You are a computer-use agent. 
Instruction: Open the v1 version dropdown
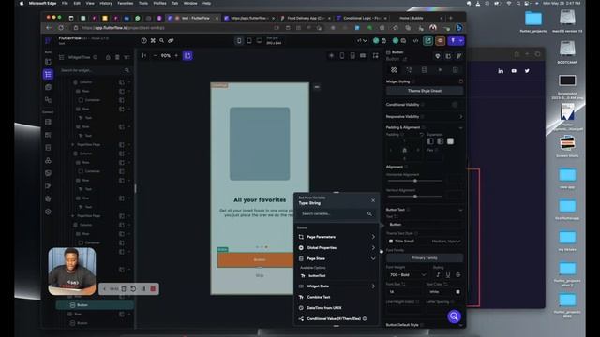[x=362, y=41]
